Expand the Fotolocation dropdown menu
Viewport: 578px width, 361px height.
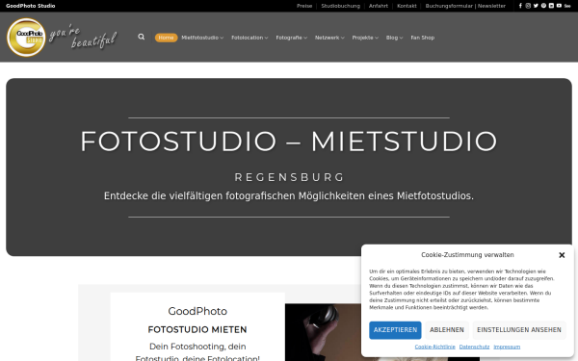pyautogui.click(x=250, y=38)
